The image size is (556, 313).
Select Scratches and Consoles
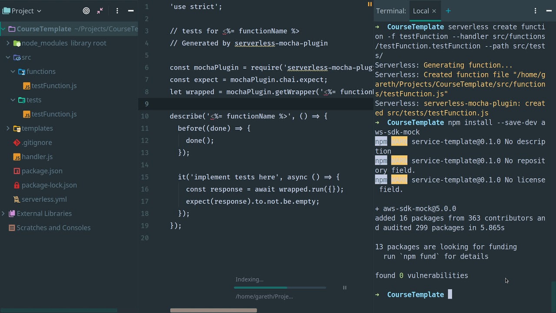click(53, 228)
